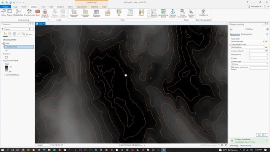The image size is (270, 152).
Task: Enable the World Hillshade layer checkbox
Action: point(5,75)
